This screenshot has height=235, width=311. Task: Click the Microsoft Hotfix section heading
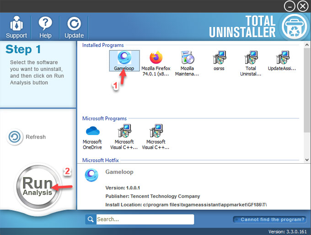(x=101, y=160)
